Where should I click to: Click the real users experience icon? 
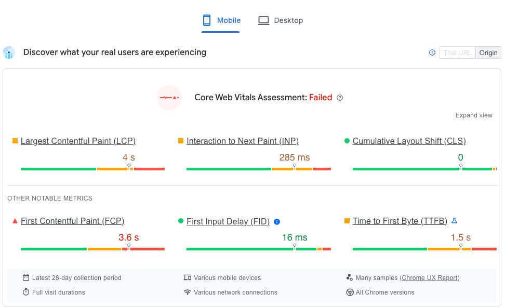(9, 52)
